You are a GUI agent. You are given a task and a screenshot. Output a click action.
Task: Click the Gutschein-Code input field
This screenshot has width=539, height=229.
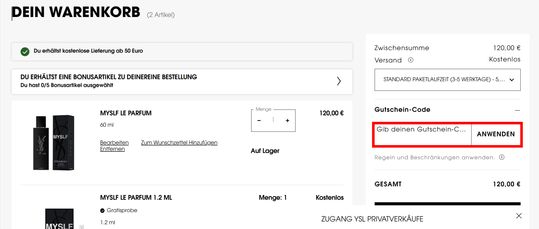point(423,134)
